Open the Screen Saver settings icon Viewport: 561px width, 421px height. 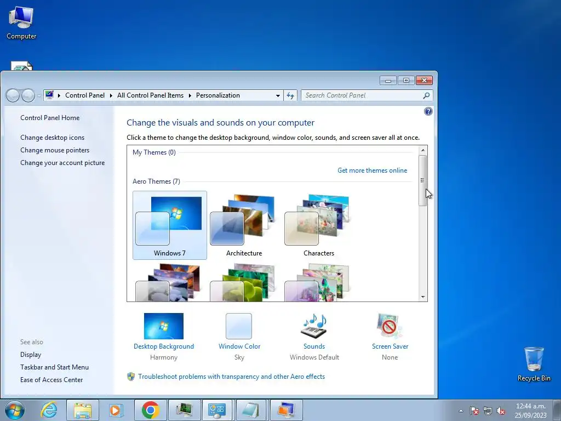point(390,326)
